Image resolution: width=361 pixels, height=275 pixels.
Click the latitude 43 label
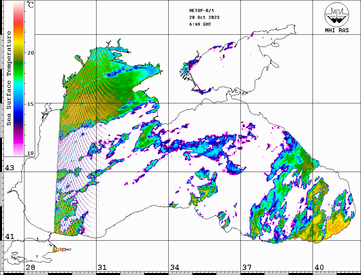pyautogui.click(x=9, y=168)
